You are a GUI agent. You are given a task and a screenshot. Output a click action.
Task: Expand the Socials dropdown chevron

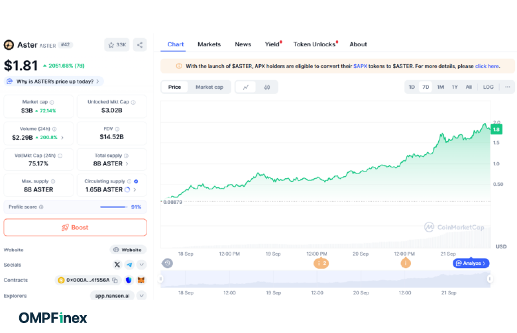(x=141, y=265)
